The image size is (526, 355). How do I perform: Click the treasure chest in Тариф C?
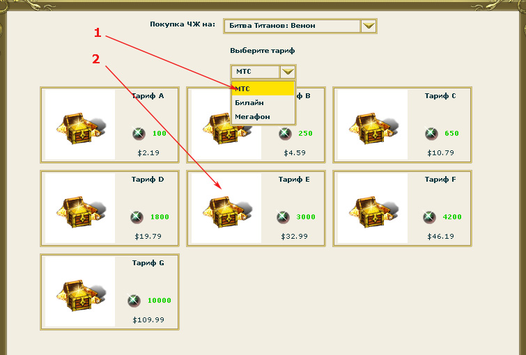click(x=371, y=125)
